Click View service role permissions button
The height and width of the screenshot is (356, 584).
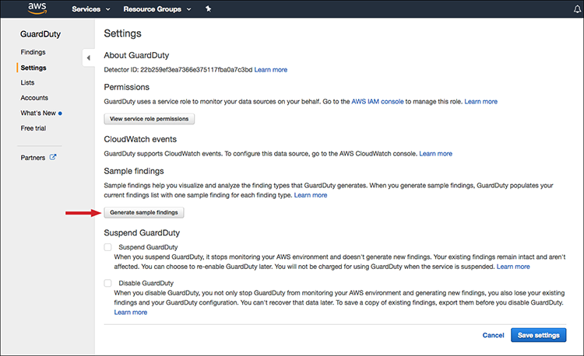(149, 119)
